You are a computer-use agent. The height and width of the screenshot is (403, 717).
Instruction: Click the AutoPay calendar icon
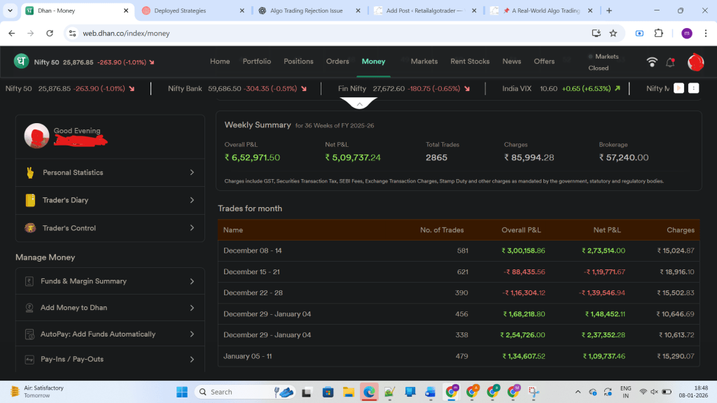(x=29, y=334)
